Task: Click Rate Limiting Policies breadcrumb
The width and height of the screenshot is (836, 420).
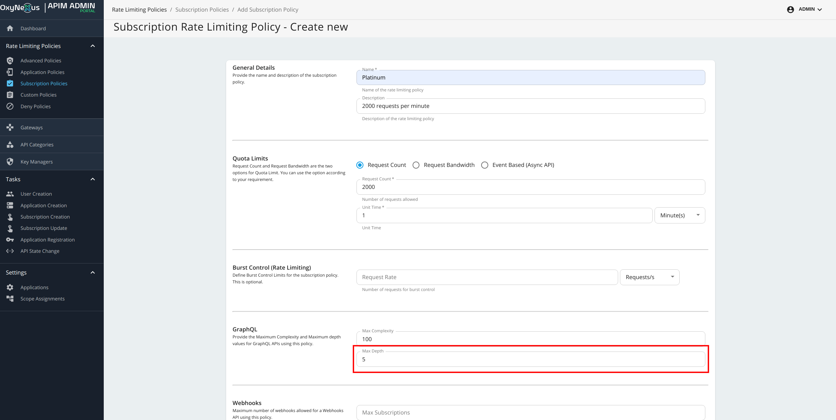Action: pos(139,10)
